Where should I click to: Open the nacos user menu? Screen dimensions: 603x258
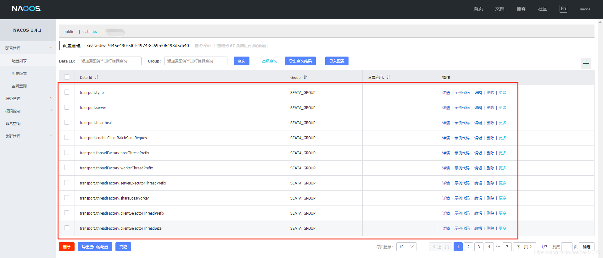pos(585,9)
